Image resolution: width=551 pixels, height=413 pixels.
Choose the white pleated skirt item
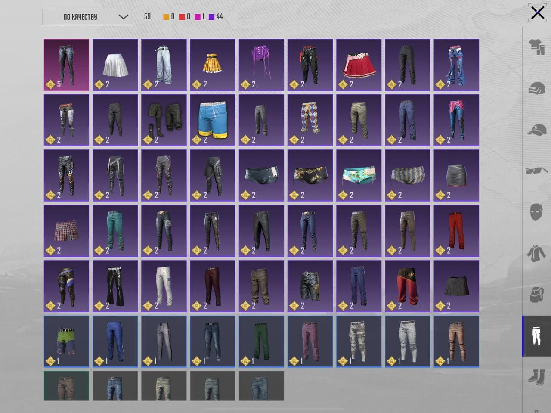coord(115,65)
